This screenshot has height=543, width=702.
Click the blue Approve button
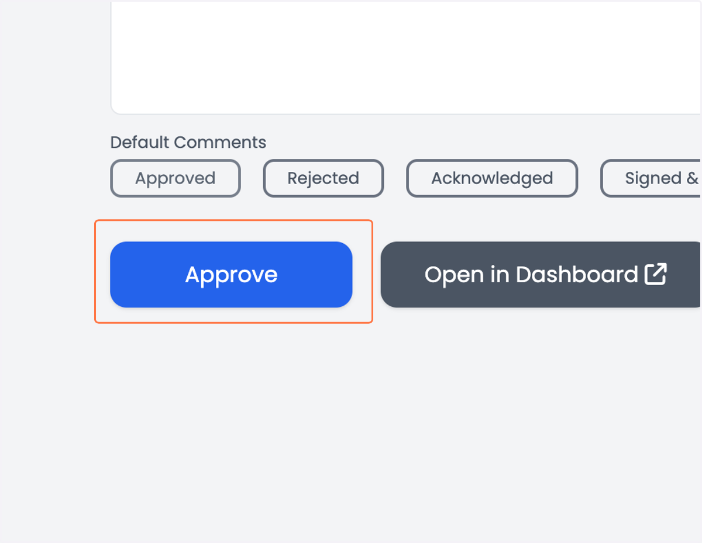click(x=231, y=274)
